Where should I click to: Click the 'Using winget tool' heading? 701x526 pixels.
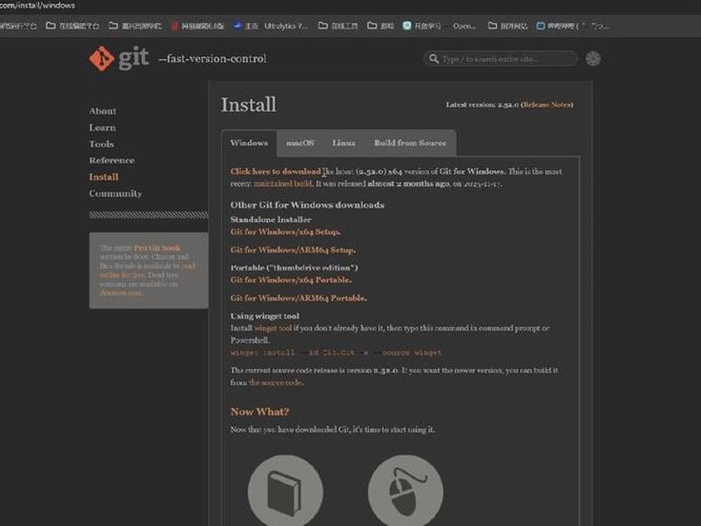point(265,316)
